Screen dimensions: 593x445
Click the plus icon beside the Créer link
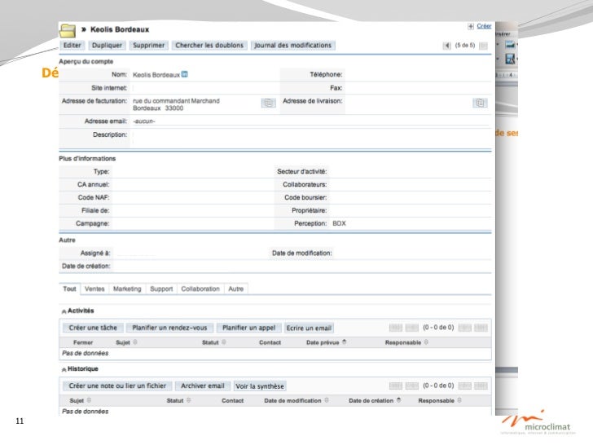[471, 26]
